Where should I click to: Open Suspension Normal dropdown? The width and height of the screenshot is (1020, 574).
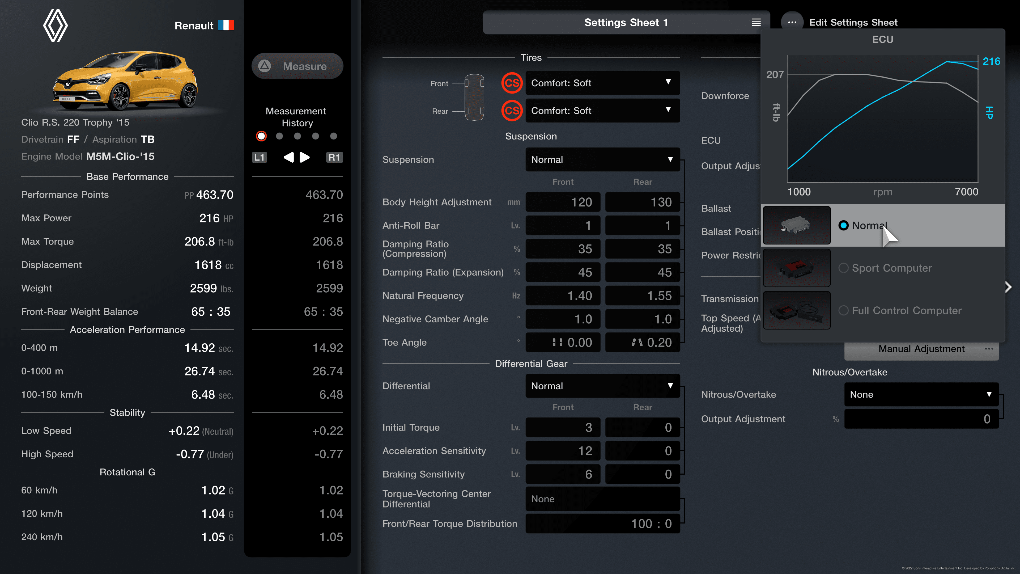coord(602,159)
